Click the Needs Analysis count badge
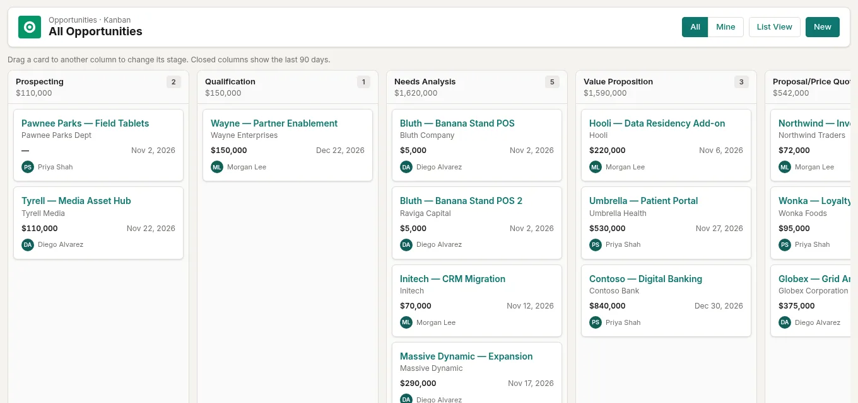The width and height of the screenshot is (858, 403). (x=552, y=82)
